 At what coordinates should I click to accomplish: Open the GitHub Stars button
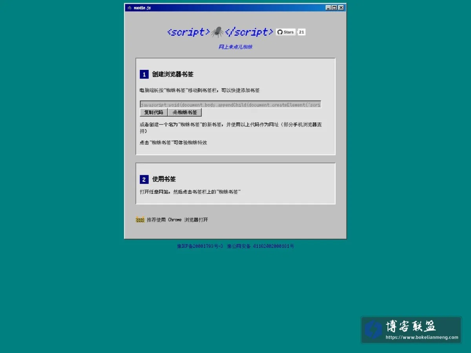pyautogui.click(x=285, y=32)
